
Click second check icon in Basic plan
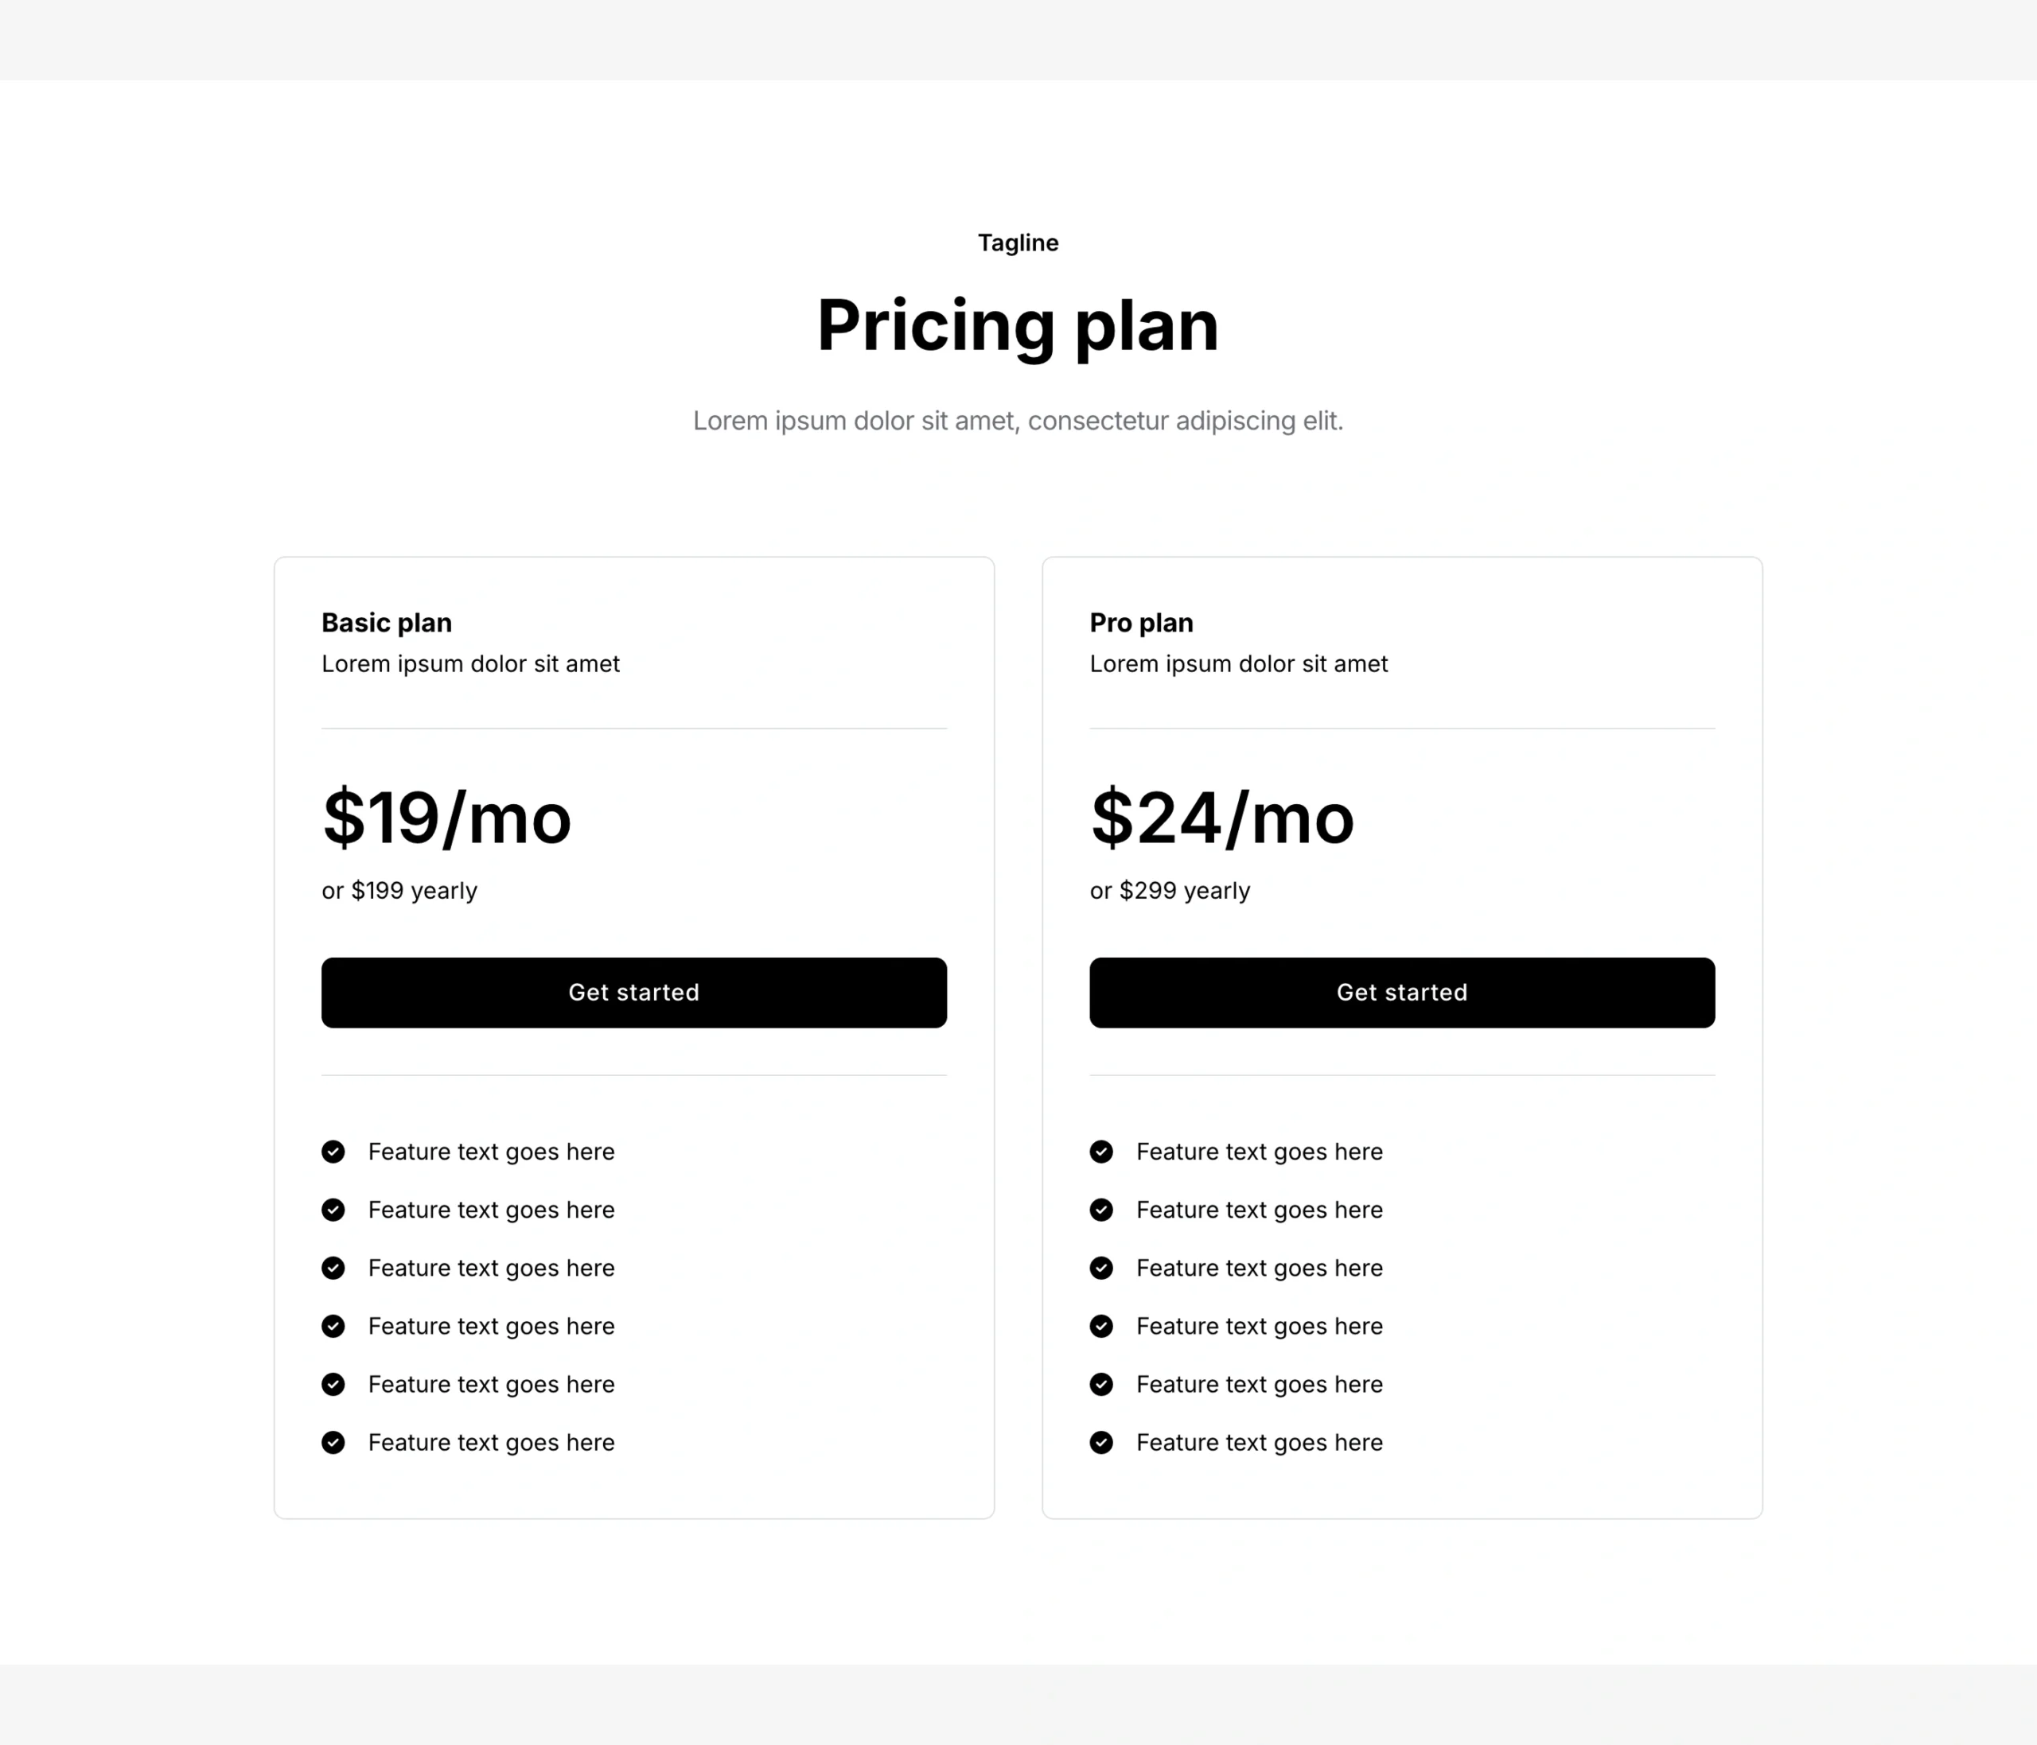[x=333, y=1210]
